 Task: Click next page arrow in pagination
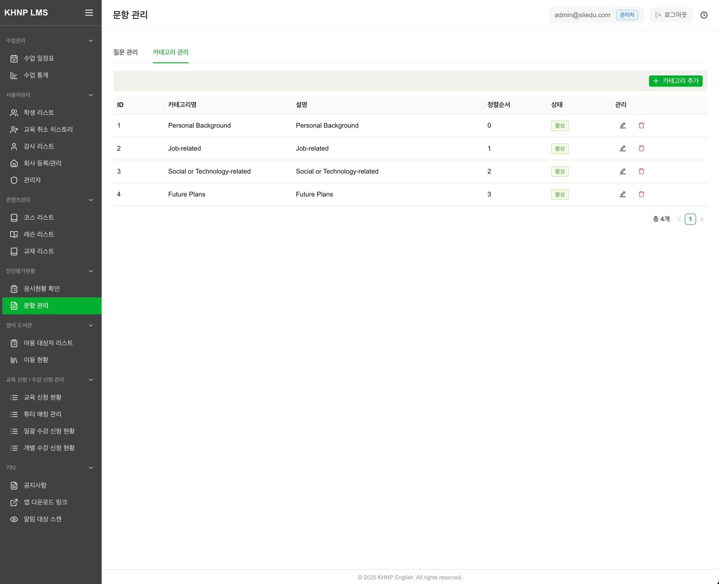click(701, 219)
